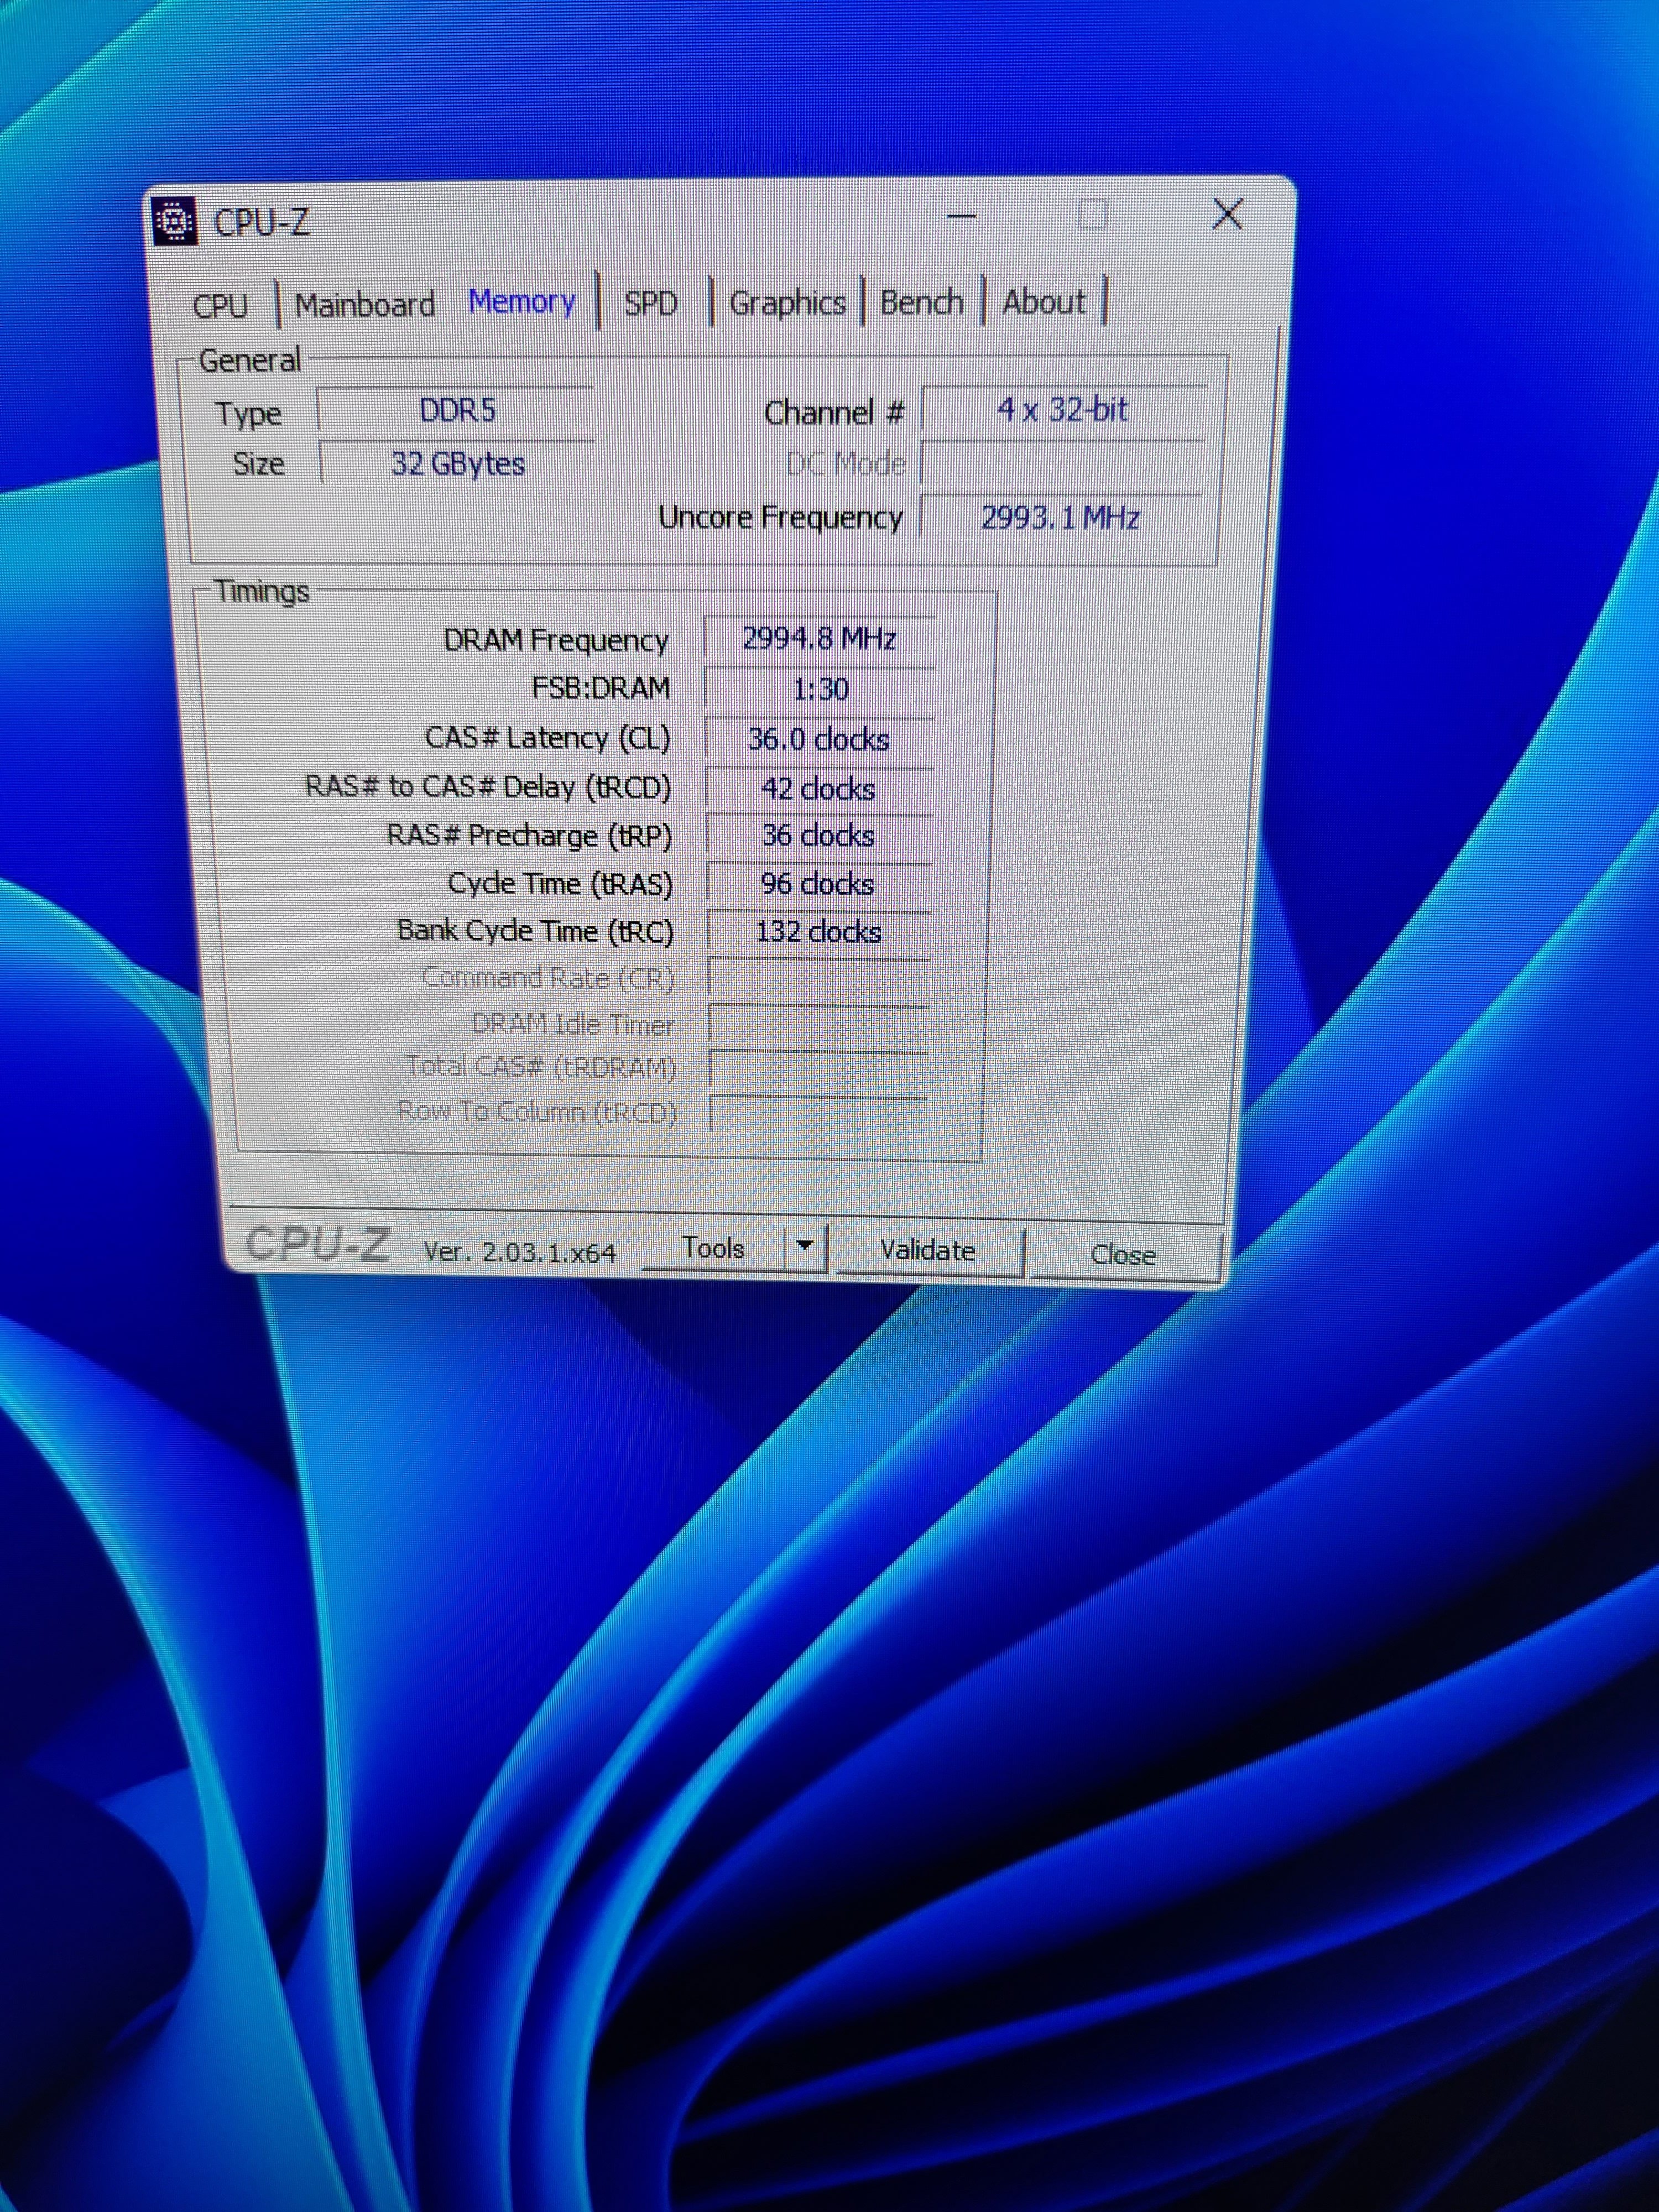Click the CAS# Latency value field
Image resolution: width=1659 pixels, height=2212 pixels.
click(x=819, y=739)
